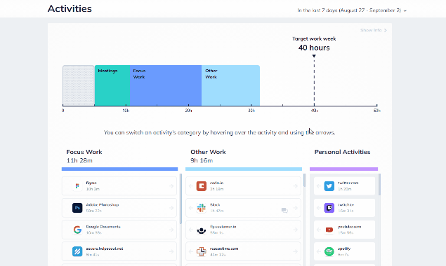This screenshot has height=266, width=446.
Task: Move rescuetime.com right with its arrow
Action: (295, 251)
